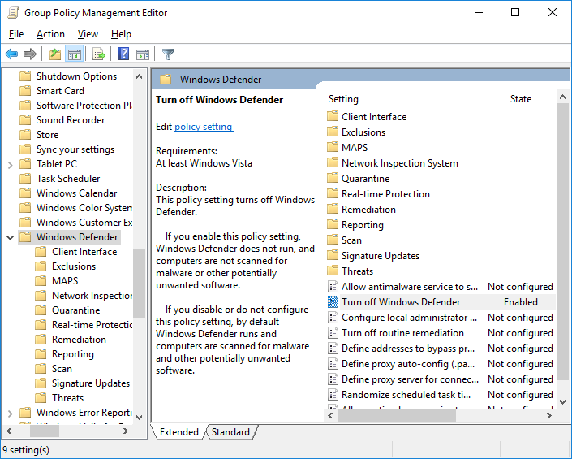The height and width of the screenshot is (459, 572).
Task: Select Windows Color System in the tree
Action: click(84, 207)
